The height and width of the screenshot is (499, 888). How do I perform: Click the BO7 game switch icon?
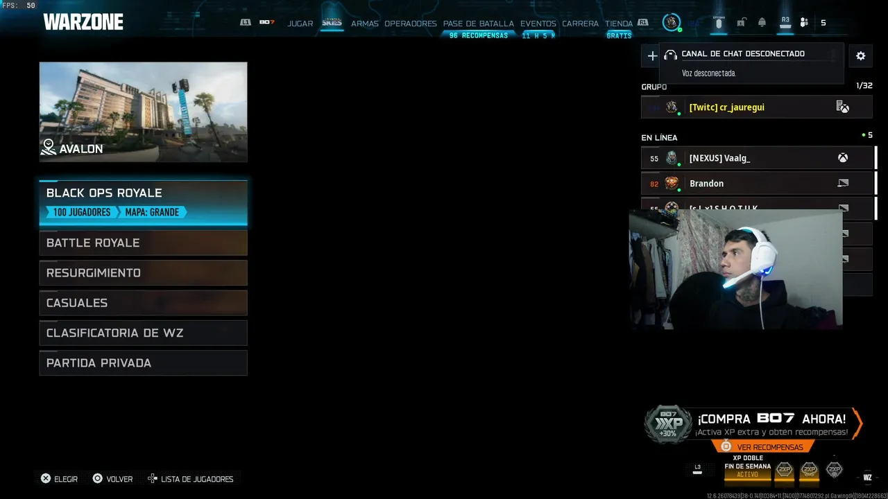(x=267, y=22)
